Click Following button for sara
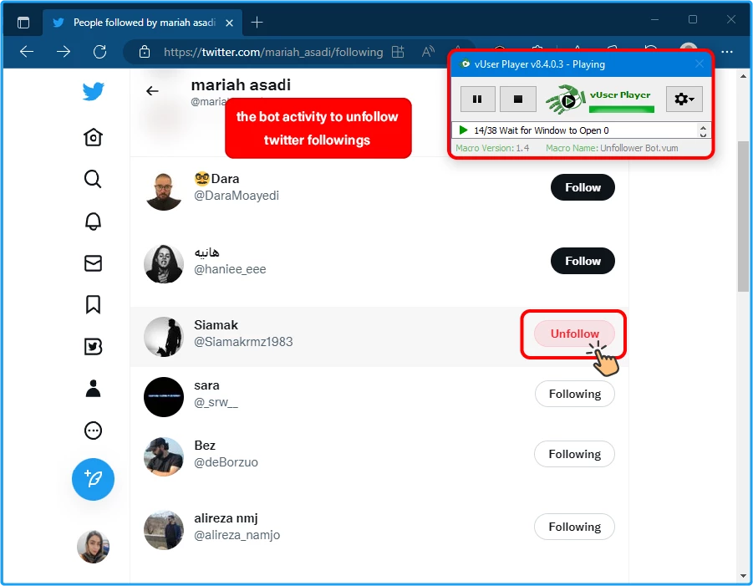Viewport: 753px width, 586px height. 574,394
